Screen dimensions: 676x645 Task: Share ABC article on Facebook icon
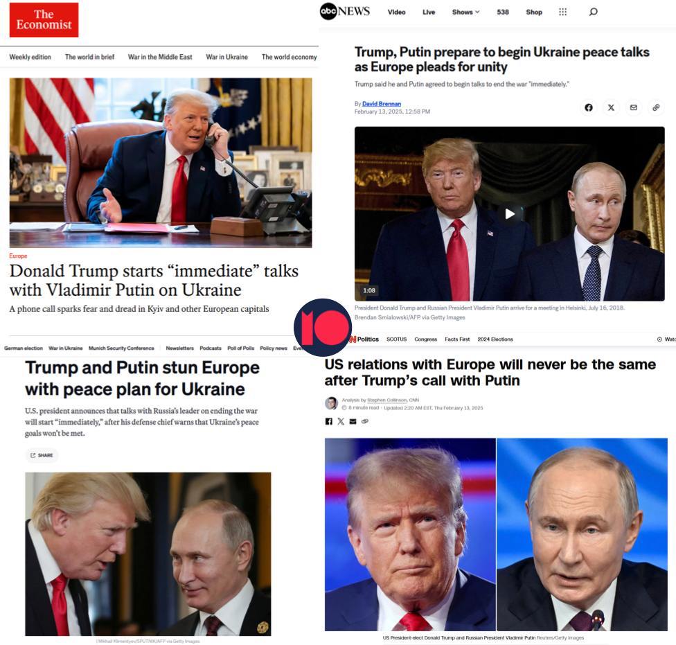(x=589, y=107)
